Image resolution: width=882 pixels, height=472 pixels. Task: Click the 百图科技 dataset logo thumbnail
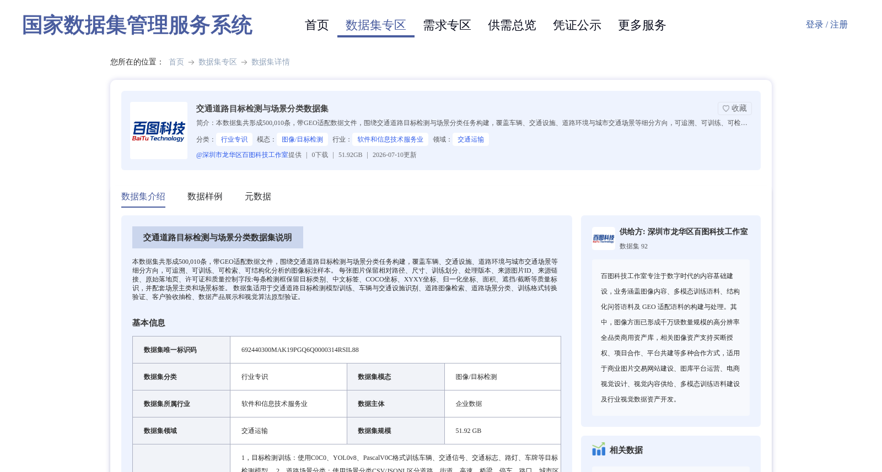click(159, 131)
